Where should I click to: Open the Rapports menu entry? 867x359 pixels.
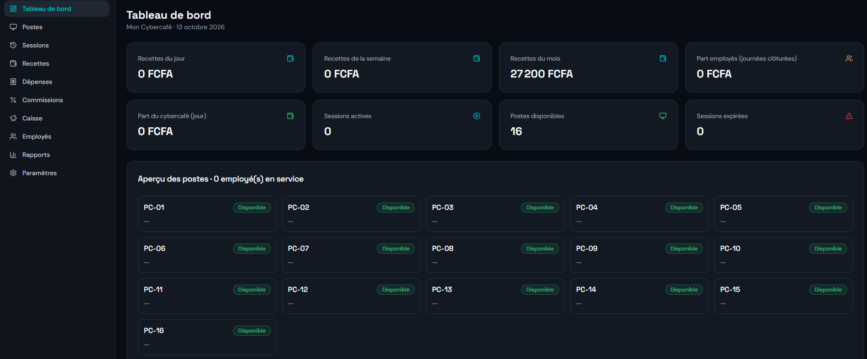[57, 155]
